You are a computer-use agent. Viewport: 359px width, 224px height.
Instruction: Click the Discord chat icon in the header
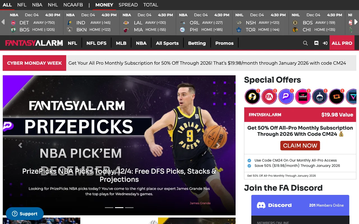click(316, 43)
